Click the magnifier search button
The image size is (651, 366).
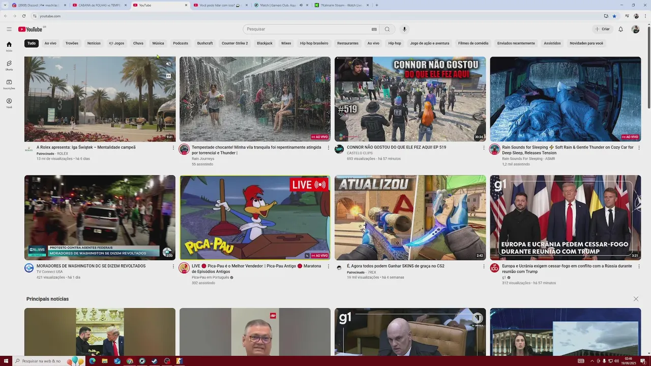[387, 29]
